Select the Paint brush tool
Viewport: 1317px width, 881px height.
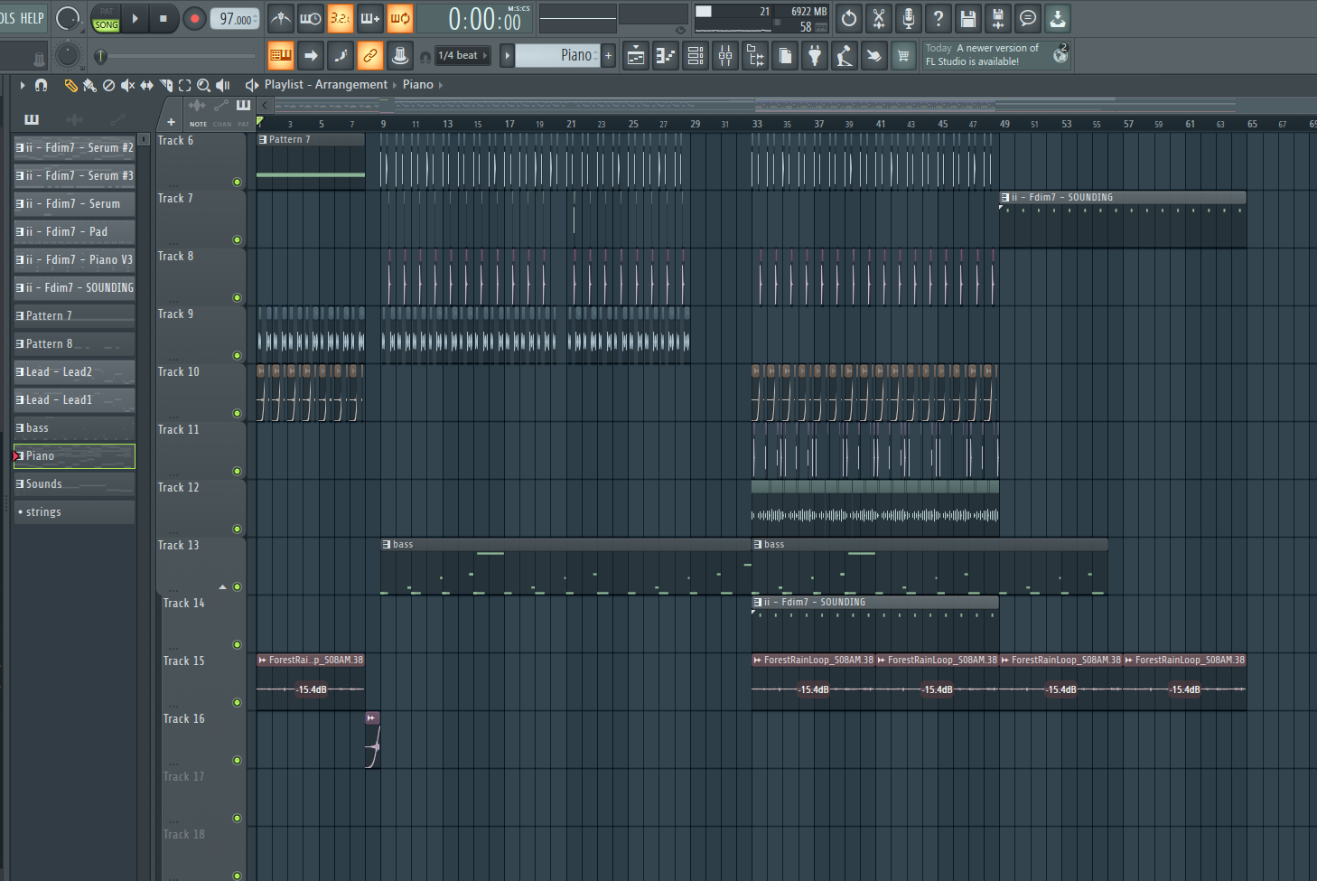[89, 85]
